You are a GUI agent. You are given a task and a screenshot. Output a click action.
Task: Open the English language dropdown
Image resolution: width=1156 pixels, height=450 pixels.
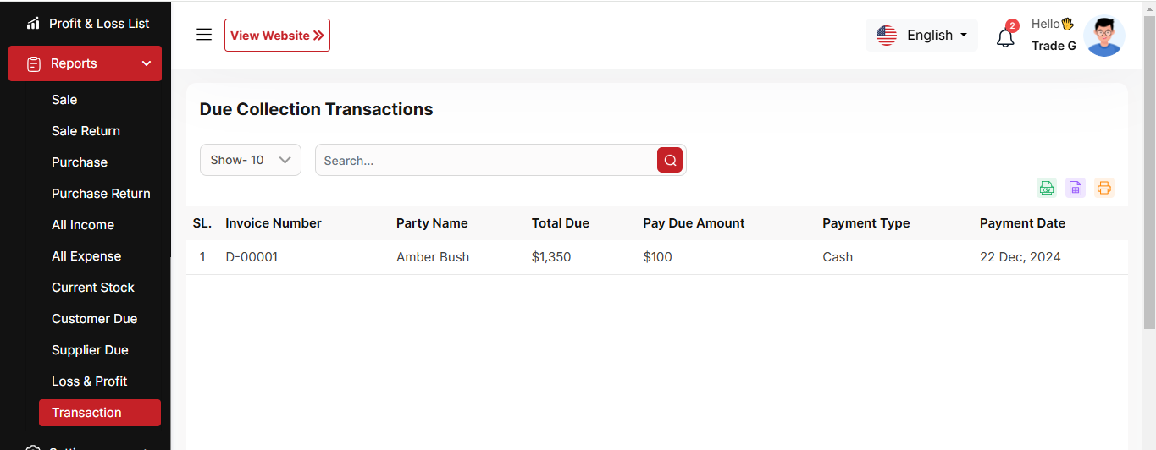point(921,36)
